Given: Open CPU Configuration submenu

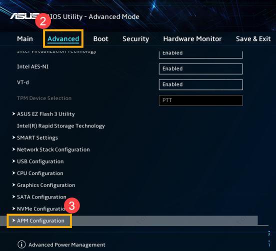Looking at the screenshot, I should 40,173.
